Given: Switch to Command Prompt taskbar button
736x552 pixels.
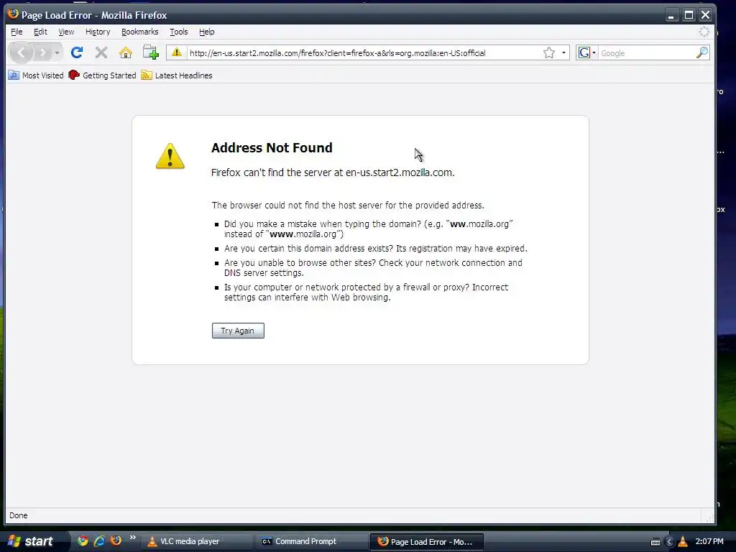Looking at the screenshot, I should tap(312, 542).
